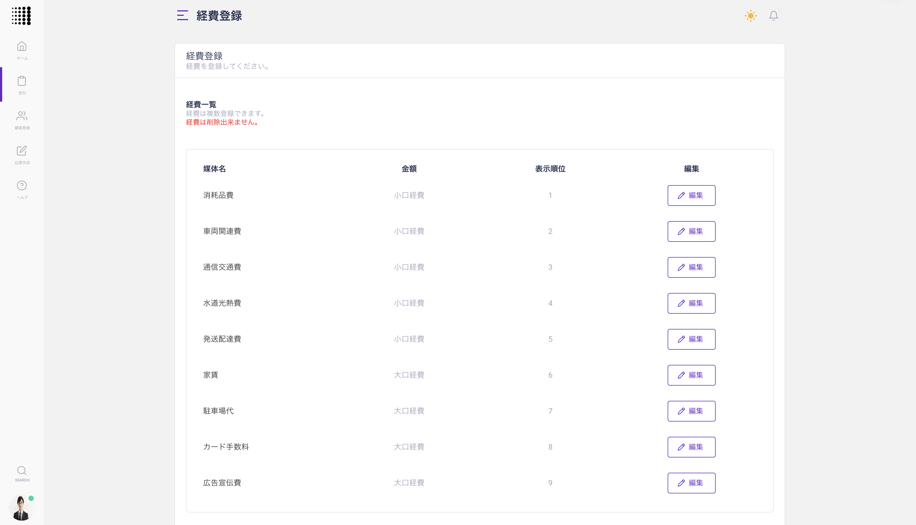The width and height of the screenshot is (916, 525).
Task: Open the ヘルプ question mark icon
Action: 22,186
